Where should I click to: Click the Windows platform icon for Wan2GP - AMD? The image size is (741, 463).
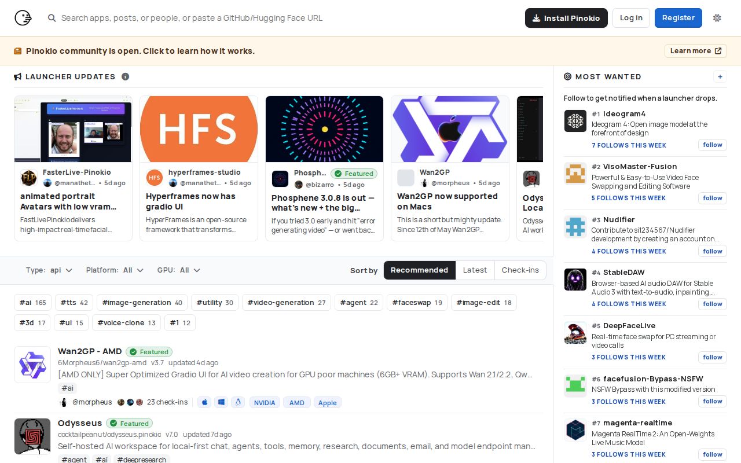tap(221, 402)
